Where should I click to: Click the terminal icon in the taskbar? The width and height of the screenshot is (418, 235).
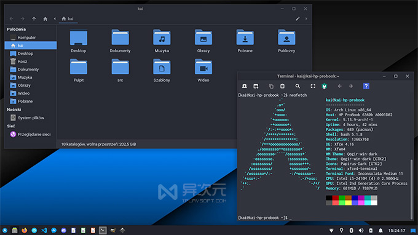coord(103,230)
